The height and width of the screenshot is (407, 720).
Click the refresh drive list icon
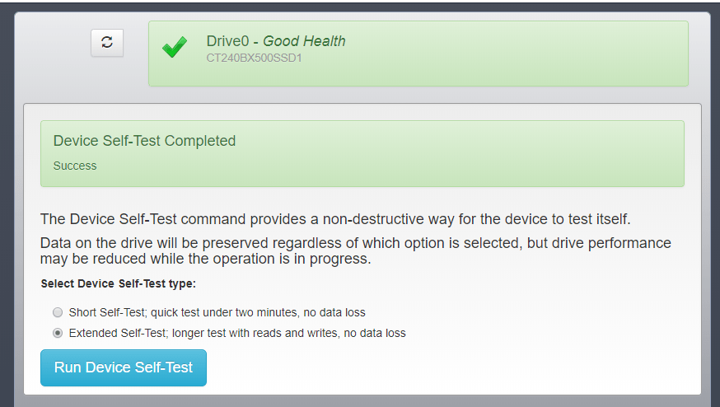(x=107, y=43)
